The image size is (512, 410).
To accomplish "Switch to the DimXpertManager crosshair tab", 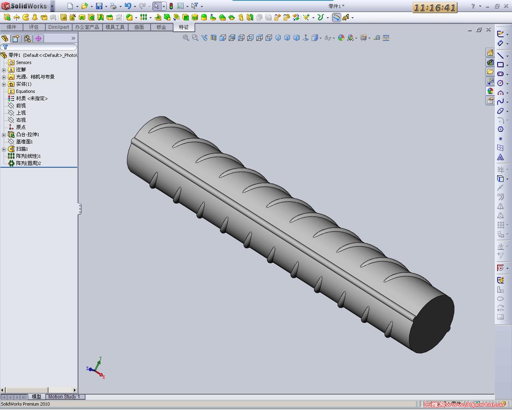I will pyautogui.click(x=38, y=38).
